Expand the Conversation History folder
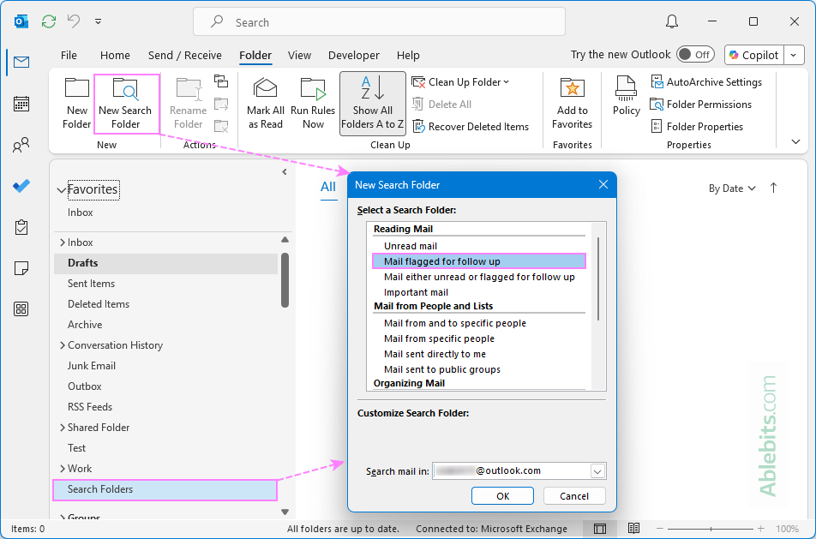This screenshot has height=539, width=816. pos(62,345)
